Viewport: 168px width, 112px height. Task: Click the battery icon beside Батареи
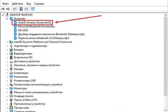(11, 50)
